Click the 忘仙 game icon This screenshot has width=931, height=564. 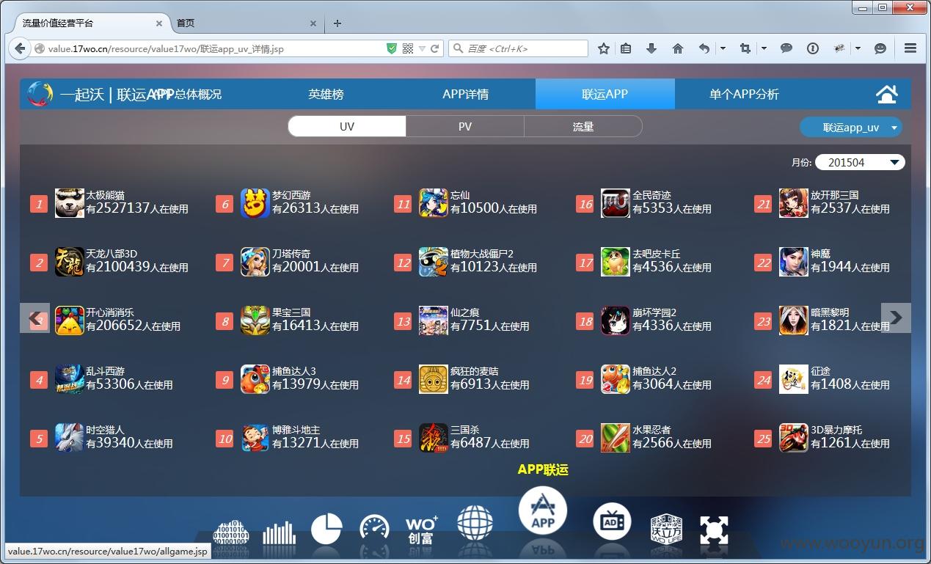click(x=434, y=203)
